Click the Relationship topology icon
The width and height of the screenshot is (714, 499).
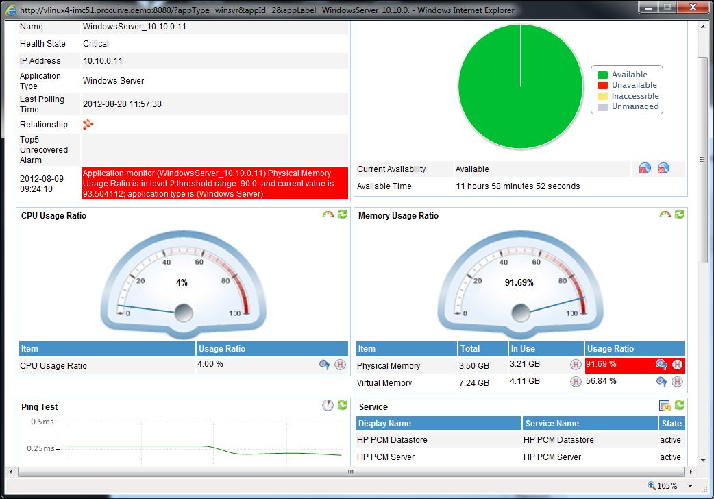pyautogui.click(x=86, y=125)
